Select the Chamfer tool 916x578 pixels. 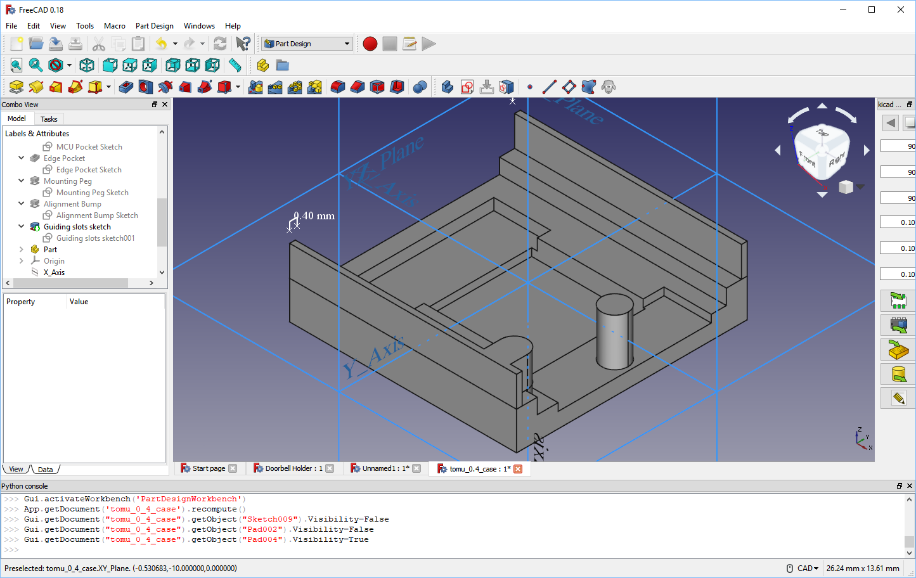click(356, 87)
